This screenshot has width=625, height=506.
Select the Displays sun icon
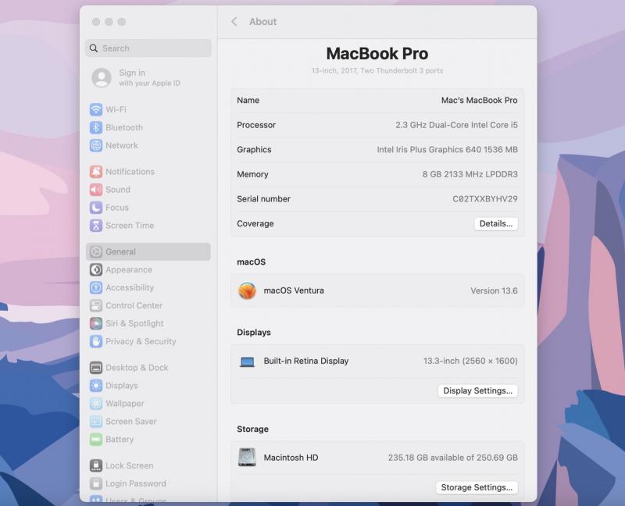[x=95, y=386]
